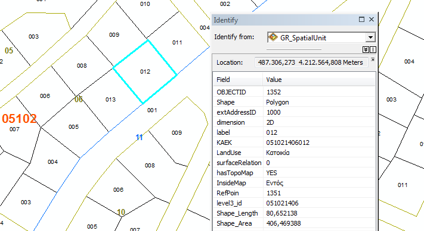
Task: Click the Location coordinates field
Action: tap(311, 62)
